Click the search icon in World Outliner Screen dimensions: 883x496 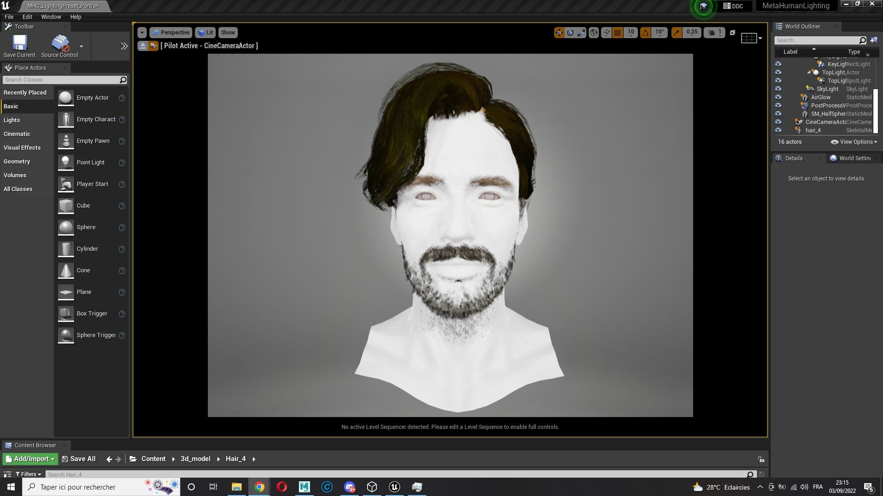pyautogui.click(x=863, y=40)
